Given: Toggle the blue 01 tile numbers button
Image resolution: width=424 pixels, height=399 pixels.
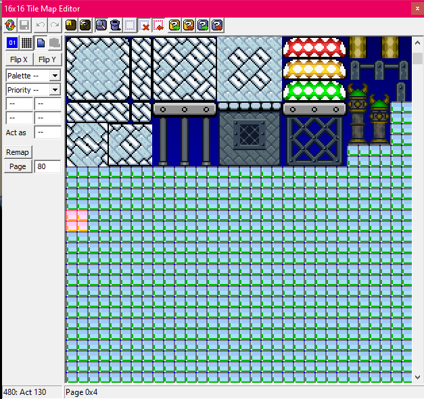Looking at the screenshot, I should point(12,43).
